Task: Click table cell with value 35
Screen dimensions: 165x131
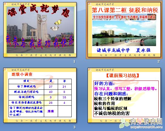Action: pyautogui.click(x=64, y=97)
